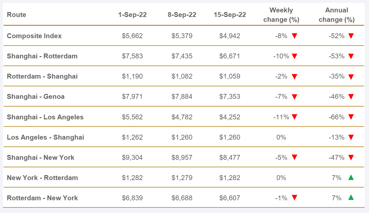Select the Route column header

click(16, 15)
